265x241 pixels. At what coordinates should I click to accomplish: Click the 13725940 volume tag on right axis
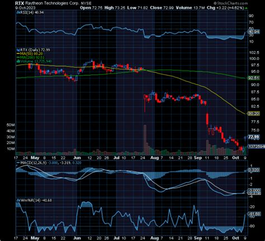(256, 146)
